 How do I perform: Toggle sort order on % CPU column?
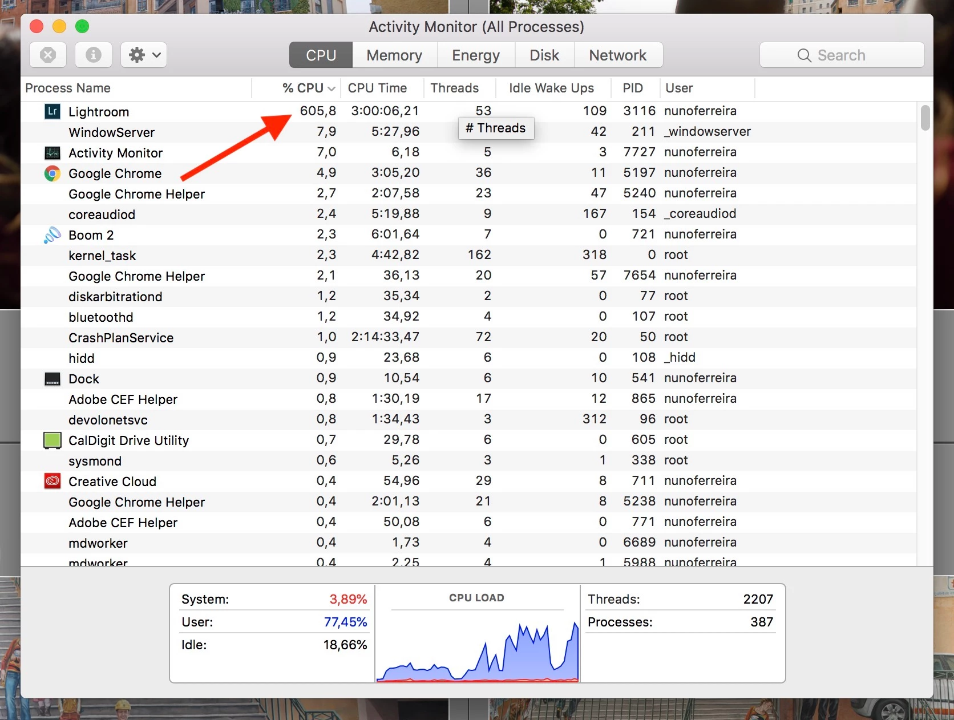pyautogui.click(x=297, y=88)
